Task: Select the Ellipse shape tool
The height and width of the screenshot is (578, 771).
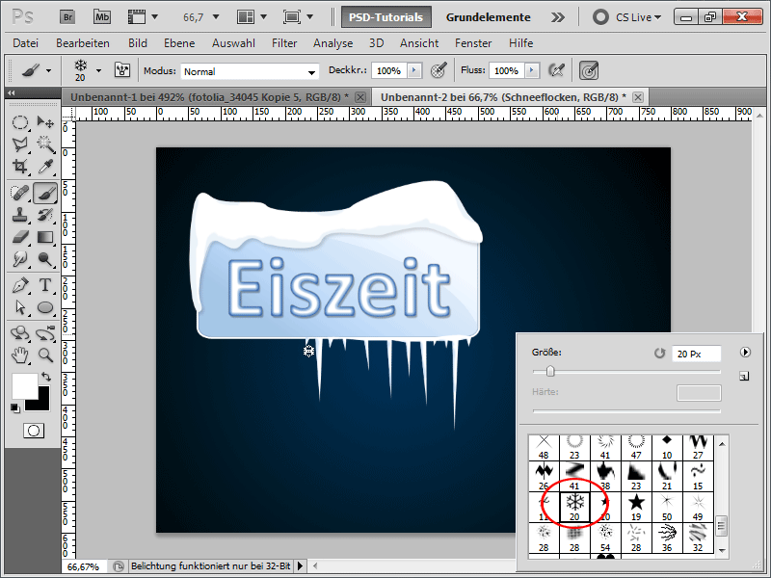Action: coord(45,307)
